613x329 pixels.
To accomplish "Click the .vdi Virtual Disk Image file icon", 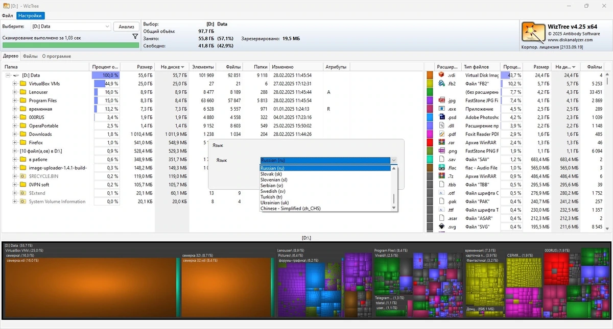I will (x=442, y=75).
